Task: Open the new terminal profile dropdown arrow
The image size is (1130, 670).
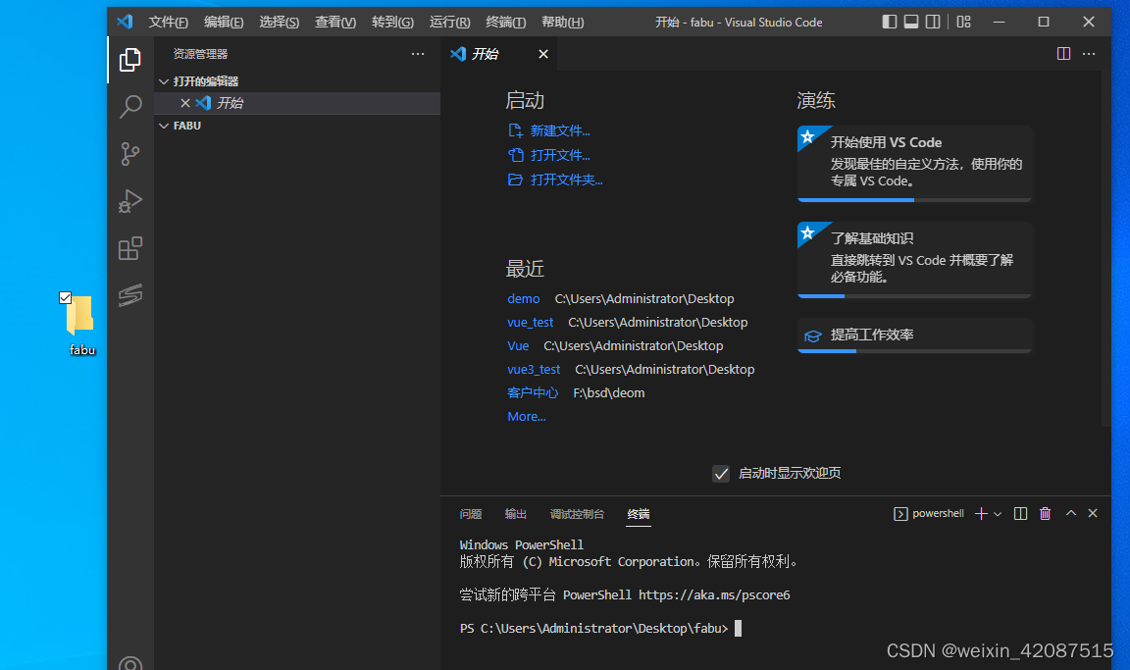Action: click(x=998, y=514)
